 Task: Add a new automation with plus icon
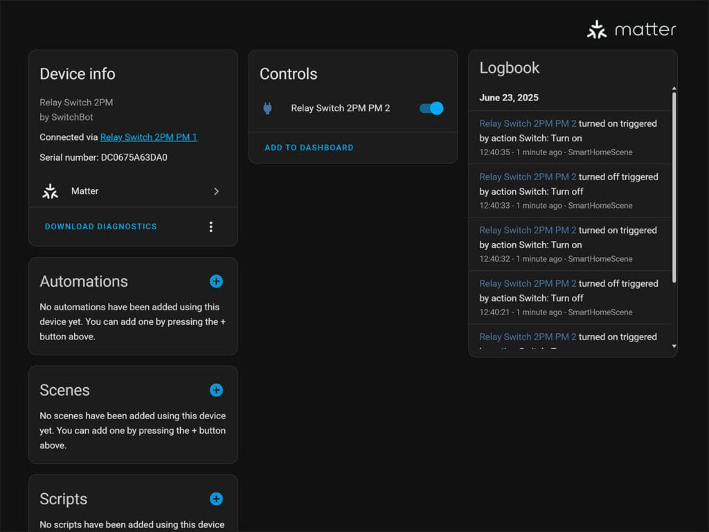point(216,281)
